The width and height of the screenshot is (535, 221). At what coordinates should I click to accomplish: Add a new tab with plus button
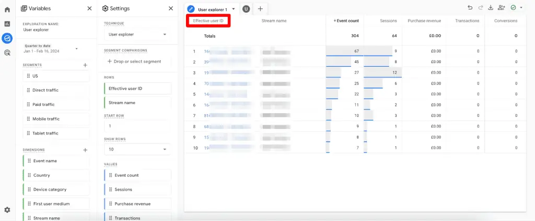coord(260,9)
